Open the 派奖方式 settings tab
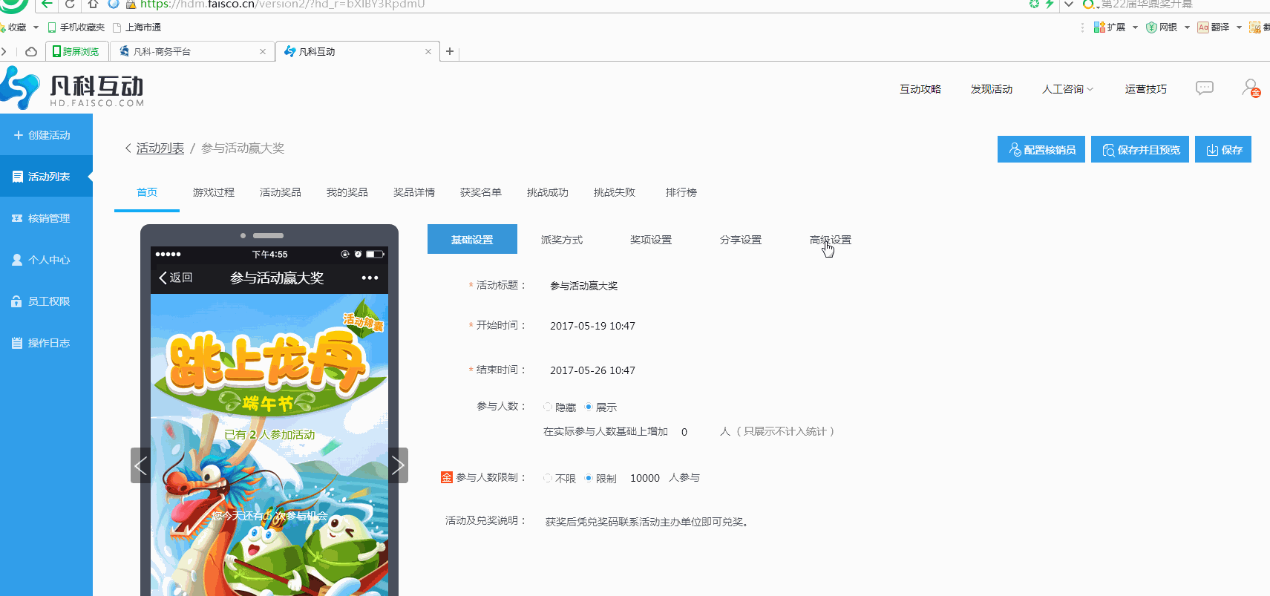The height and width of the screenshot is (596, 1270). click(x=562, y=240)
